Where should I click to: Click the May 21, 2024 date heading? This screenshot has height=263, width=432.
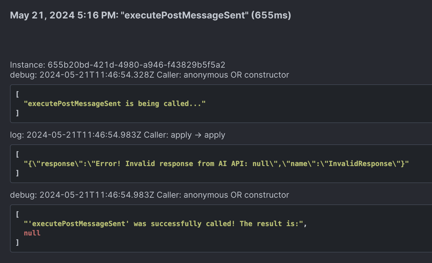tap(42, 15)
